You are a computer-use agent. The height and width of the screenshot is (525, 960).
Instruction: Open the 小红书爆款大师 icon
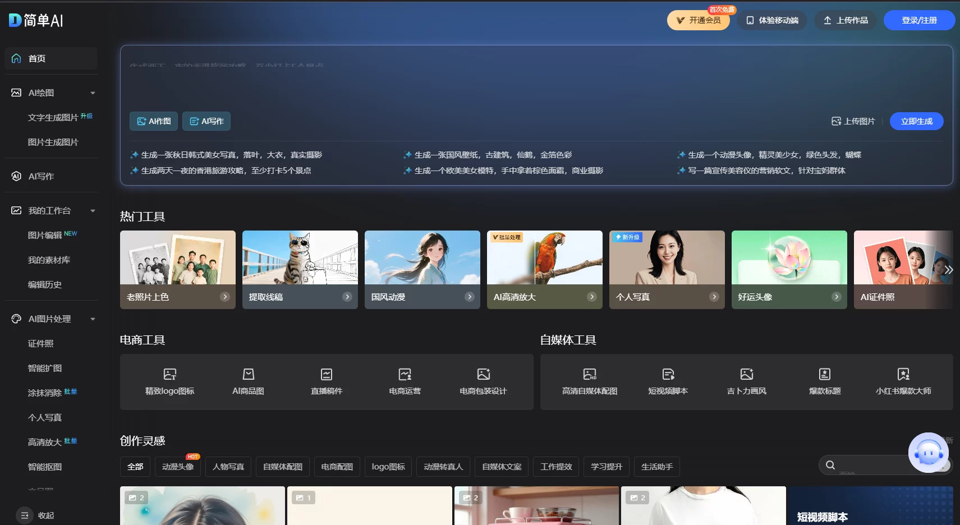[x=903, y=374]
